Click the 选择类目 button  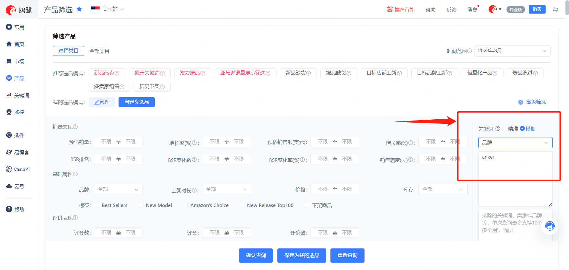(x=68, y=51)
